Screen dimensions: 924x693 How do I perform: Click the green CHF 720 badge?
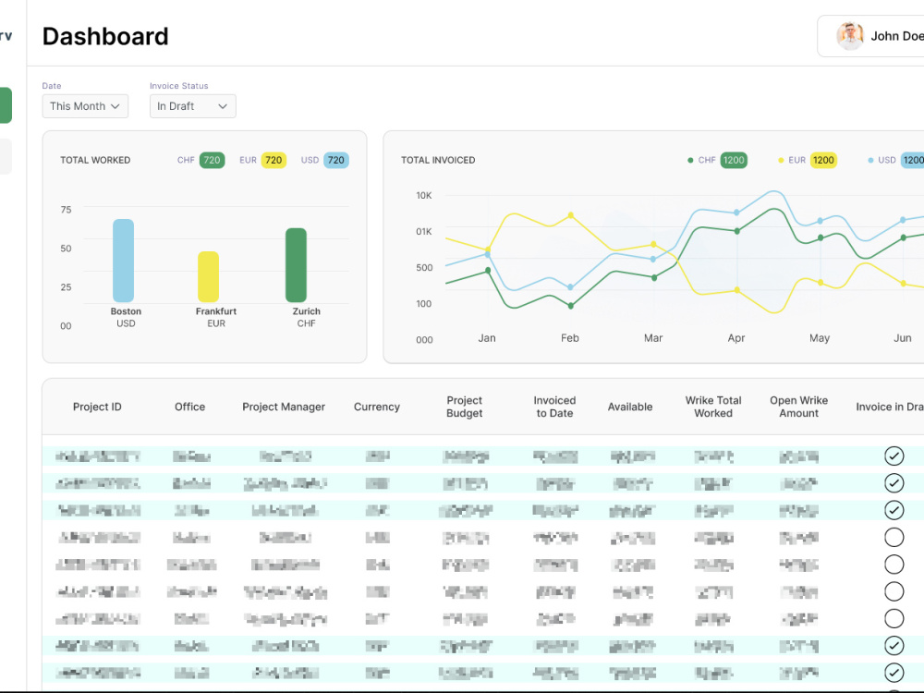click(213, 160)
